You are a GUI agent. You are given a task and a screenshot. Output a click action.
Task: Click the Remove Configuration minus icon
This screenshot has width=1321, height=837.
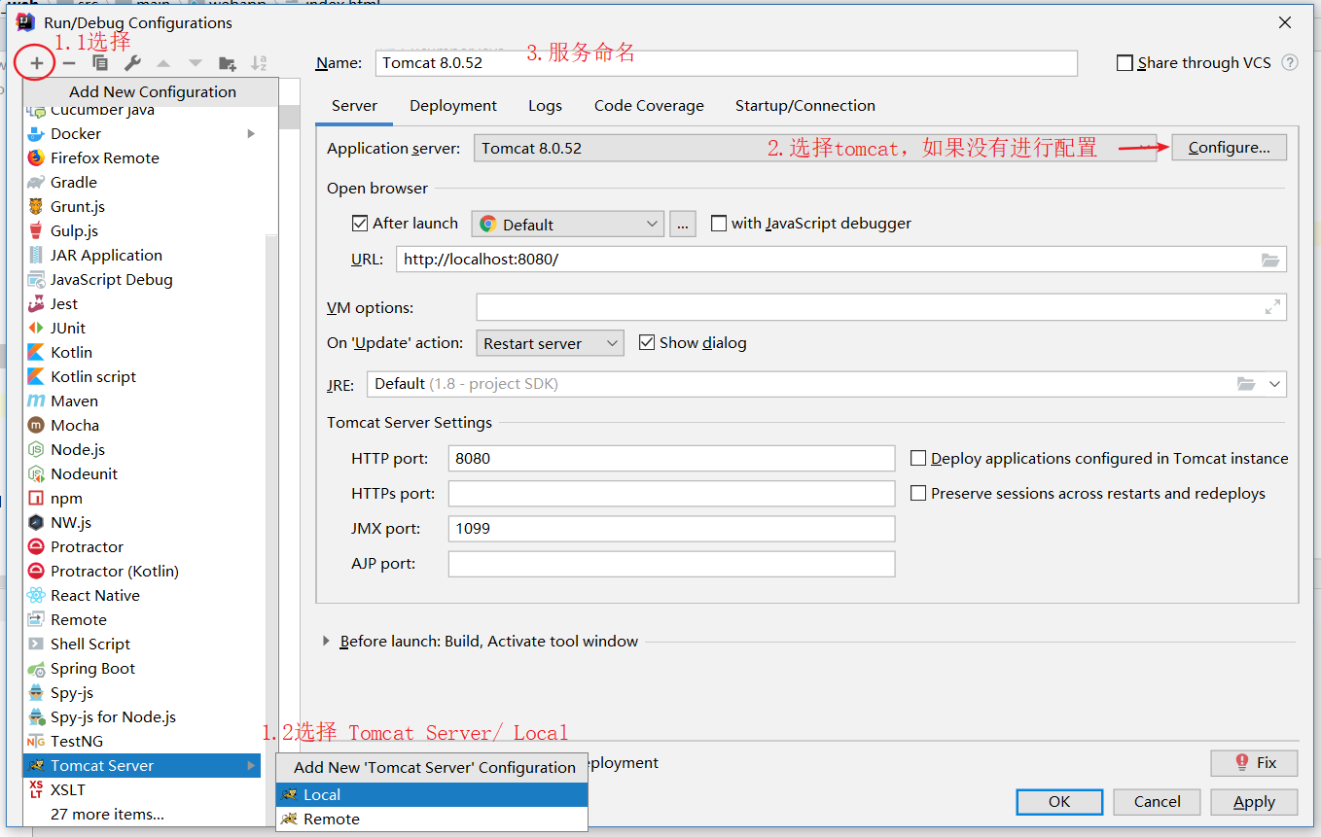click(69, 63)
